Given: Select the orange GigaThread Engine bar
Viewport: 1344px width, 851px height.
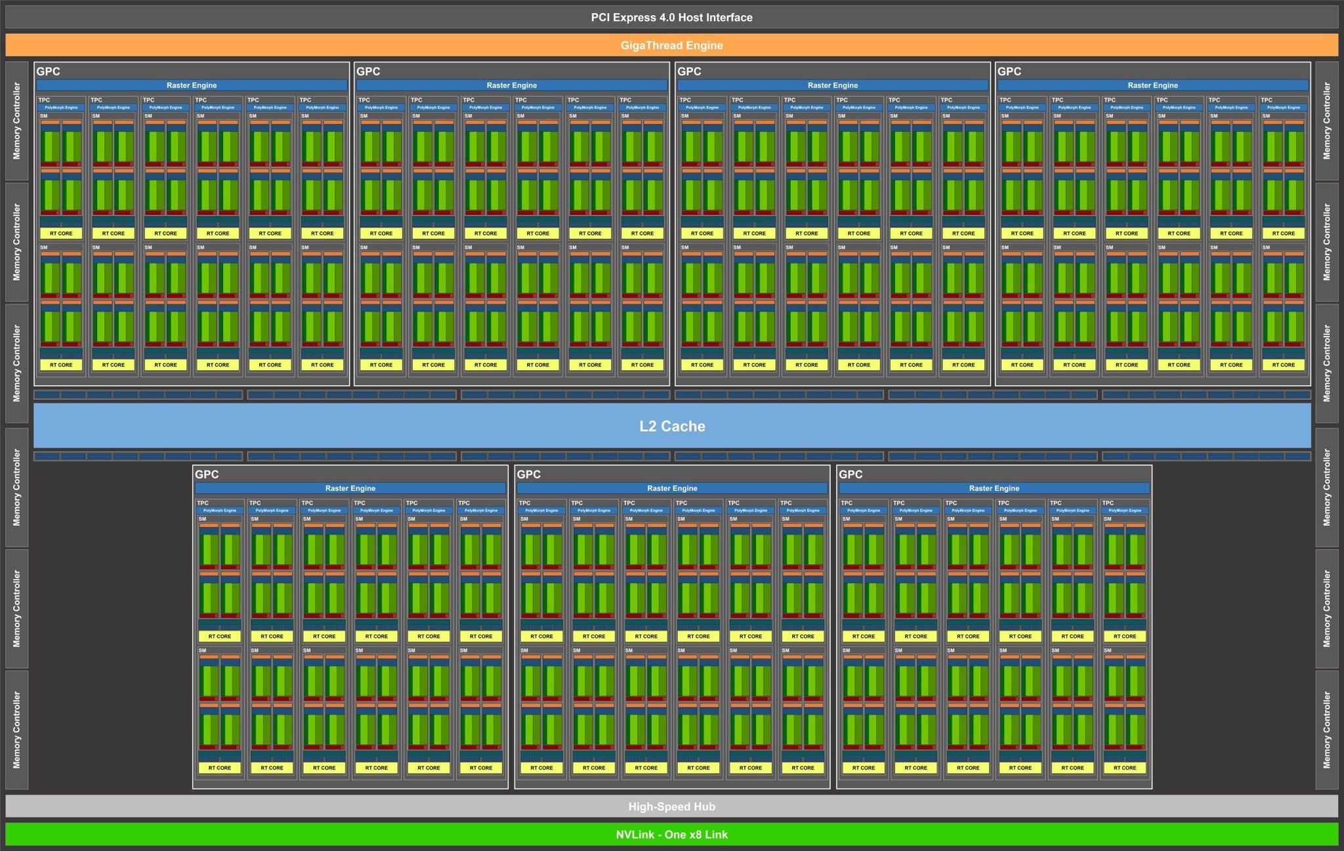Looking at the screenshot, I should pos(671,45).
